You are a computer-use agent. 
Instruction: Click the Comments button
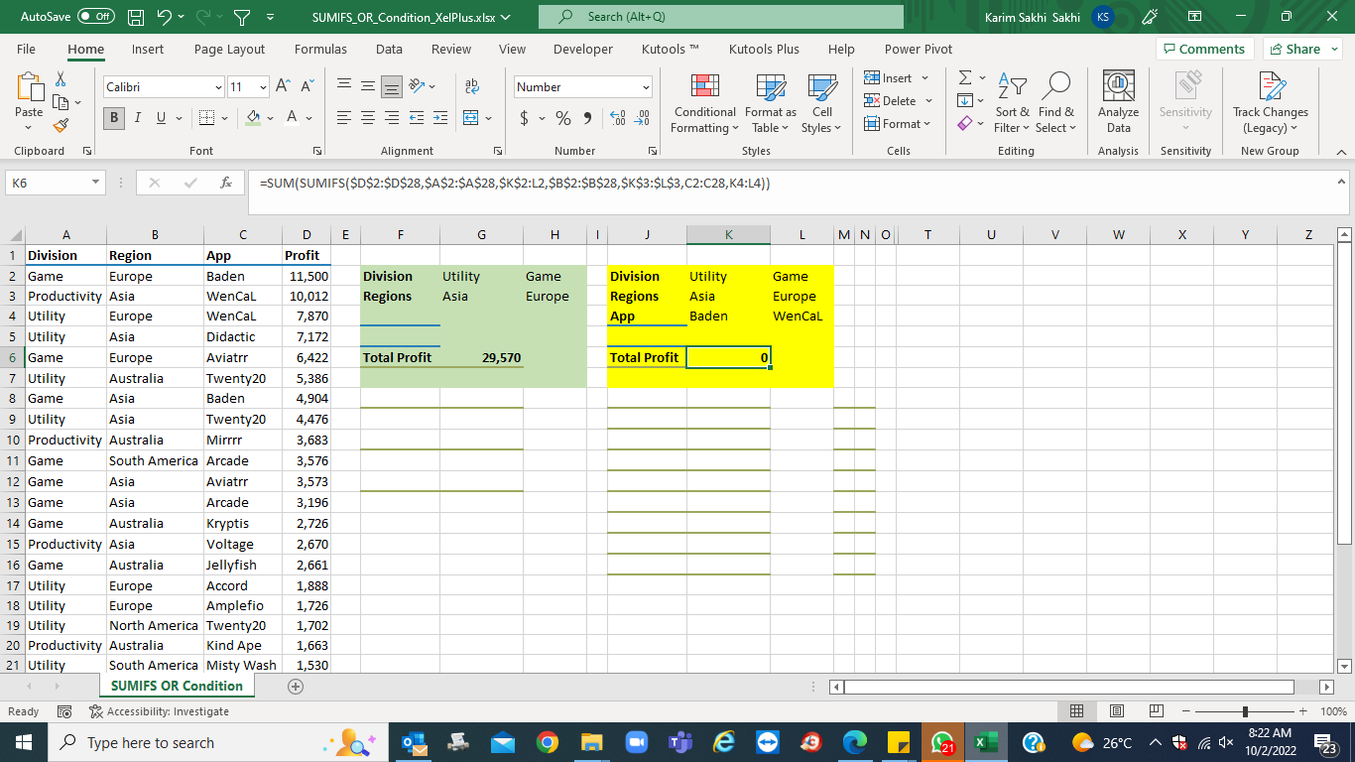click(1204, 49)
